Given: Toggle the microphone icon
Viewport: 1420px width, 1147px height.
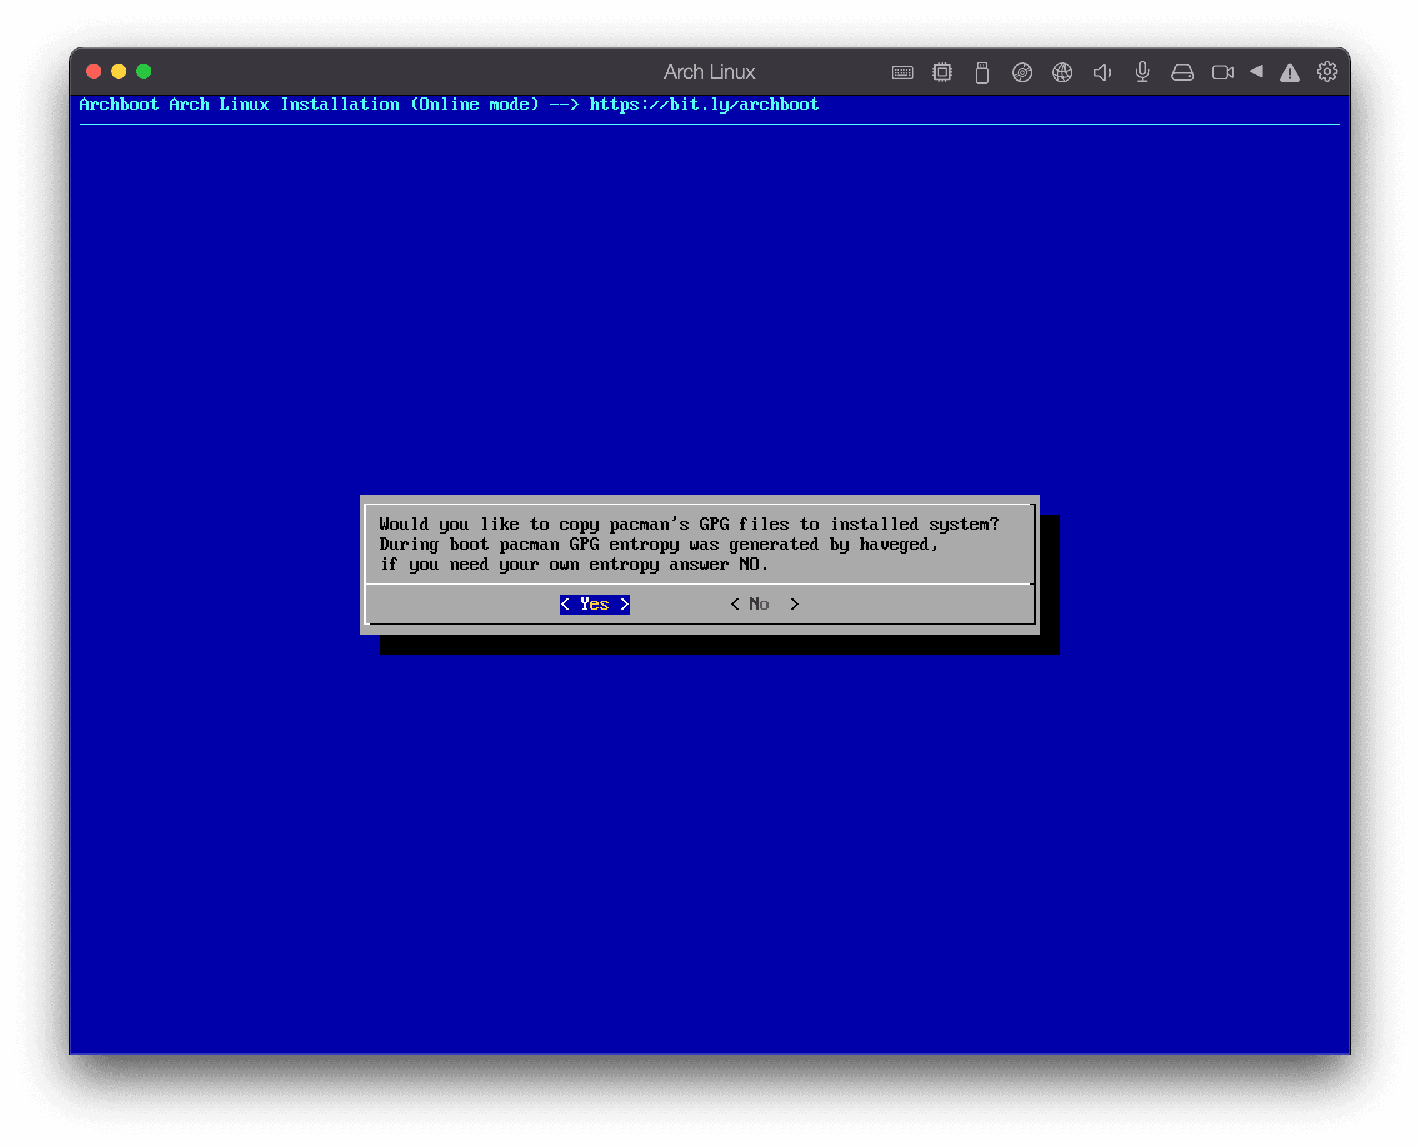Looking at the screenshot, I should [1142, 72].
